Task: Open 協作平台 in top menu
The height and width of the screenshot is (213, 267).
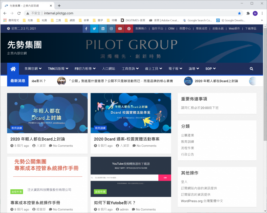Action: click(x=157, y=29)
